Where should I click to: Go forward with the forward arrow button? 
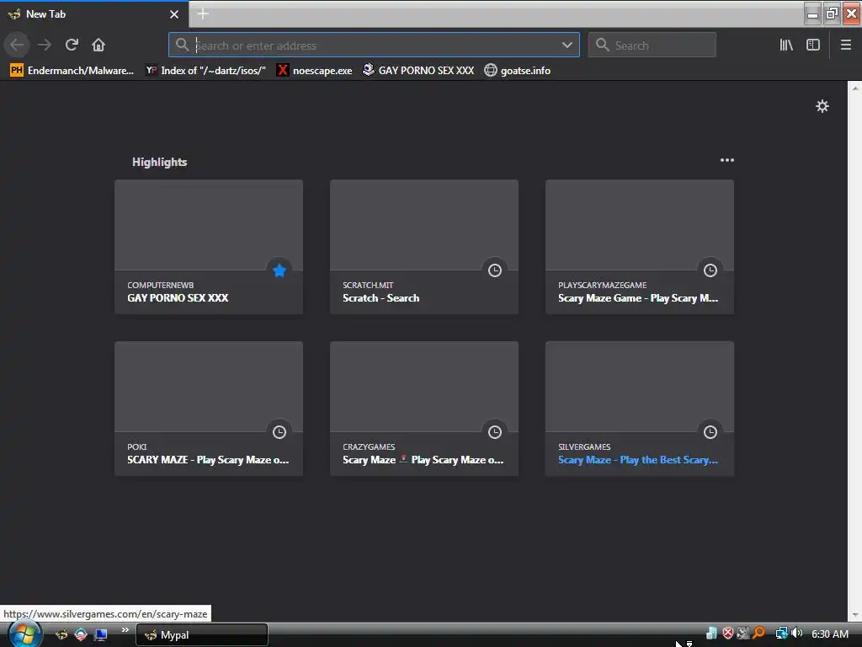45,45
